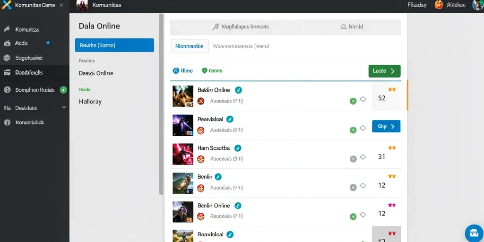The width and height of the screenshot is (484, 242).
Task: Switch to the Nlonnardiie tab
Action: click(x=190, y=46)
